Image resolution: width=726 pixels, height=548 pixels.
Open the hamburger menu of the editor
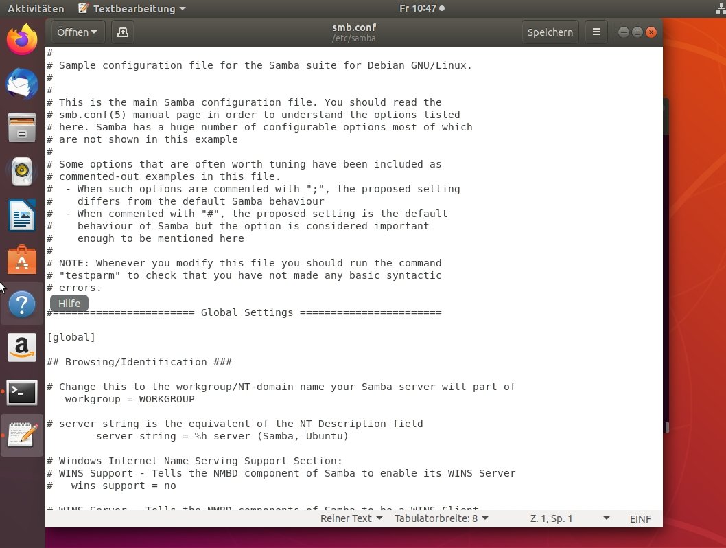click(596, 32)
